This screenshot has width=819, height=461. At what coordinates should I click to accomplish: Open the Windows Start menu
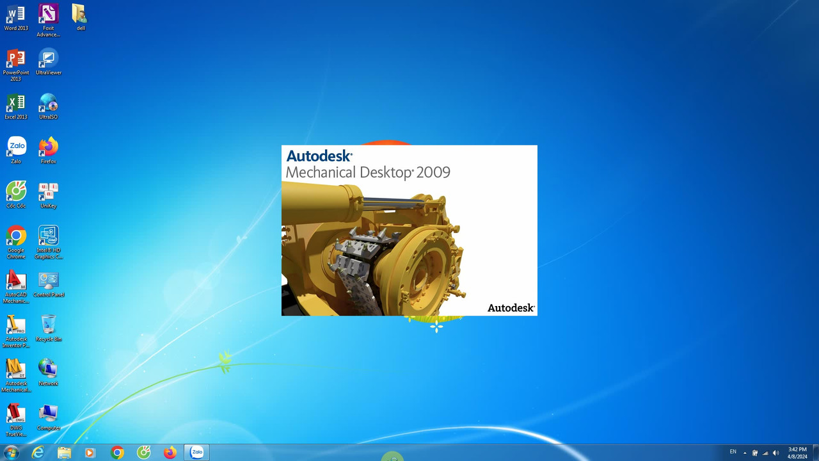tap(11, 453)
